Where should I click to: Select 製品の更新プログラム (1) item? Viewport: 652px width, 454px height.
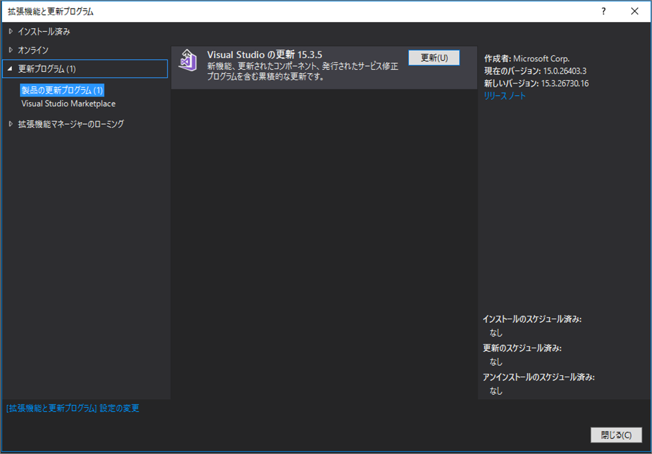[62, 90]
